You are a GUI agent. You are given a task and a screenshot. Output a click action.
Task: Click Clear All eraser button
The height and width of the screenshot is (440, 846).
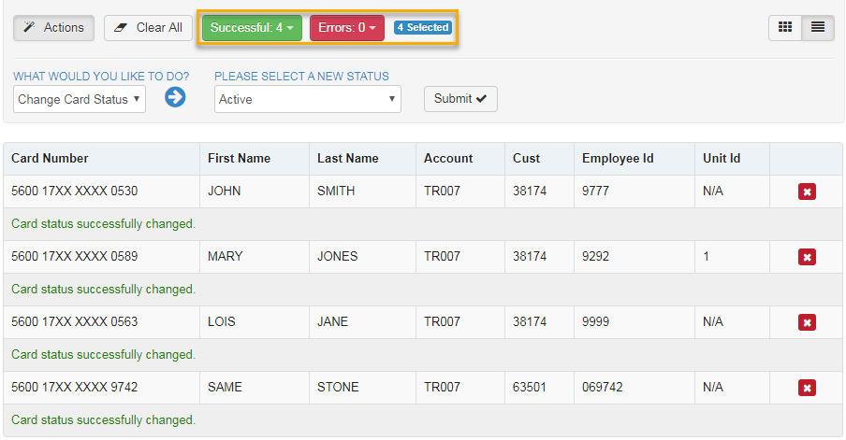[x=149, y=27]
